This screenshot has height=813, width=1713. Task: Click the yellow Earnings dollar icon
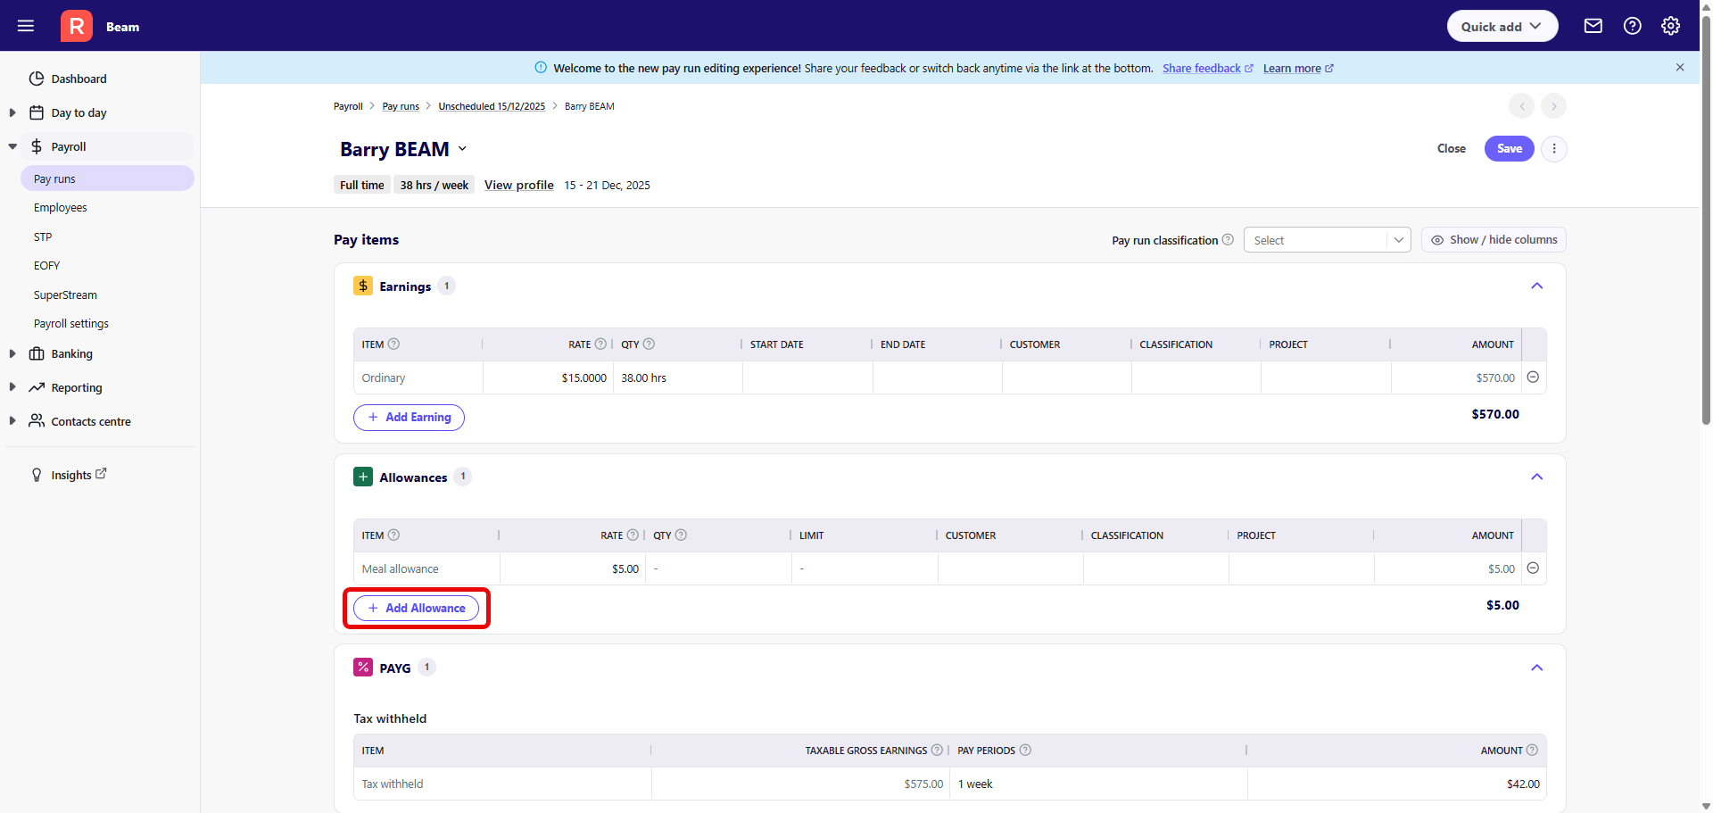pos(363,286)
